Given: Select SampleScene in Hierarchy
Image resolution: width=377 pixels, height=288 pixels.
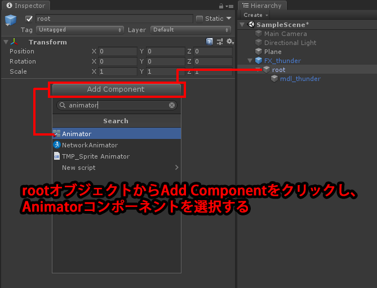Looking at the screenshot, I should pos(283,25).
